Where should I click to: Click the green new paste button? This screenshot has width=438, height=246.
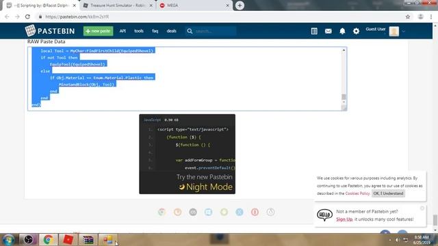[98, 31]
